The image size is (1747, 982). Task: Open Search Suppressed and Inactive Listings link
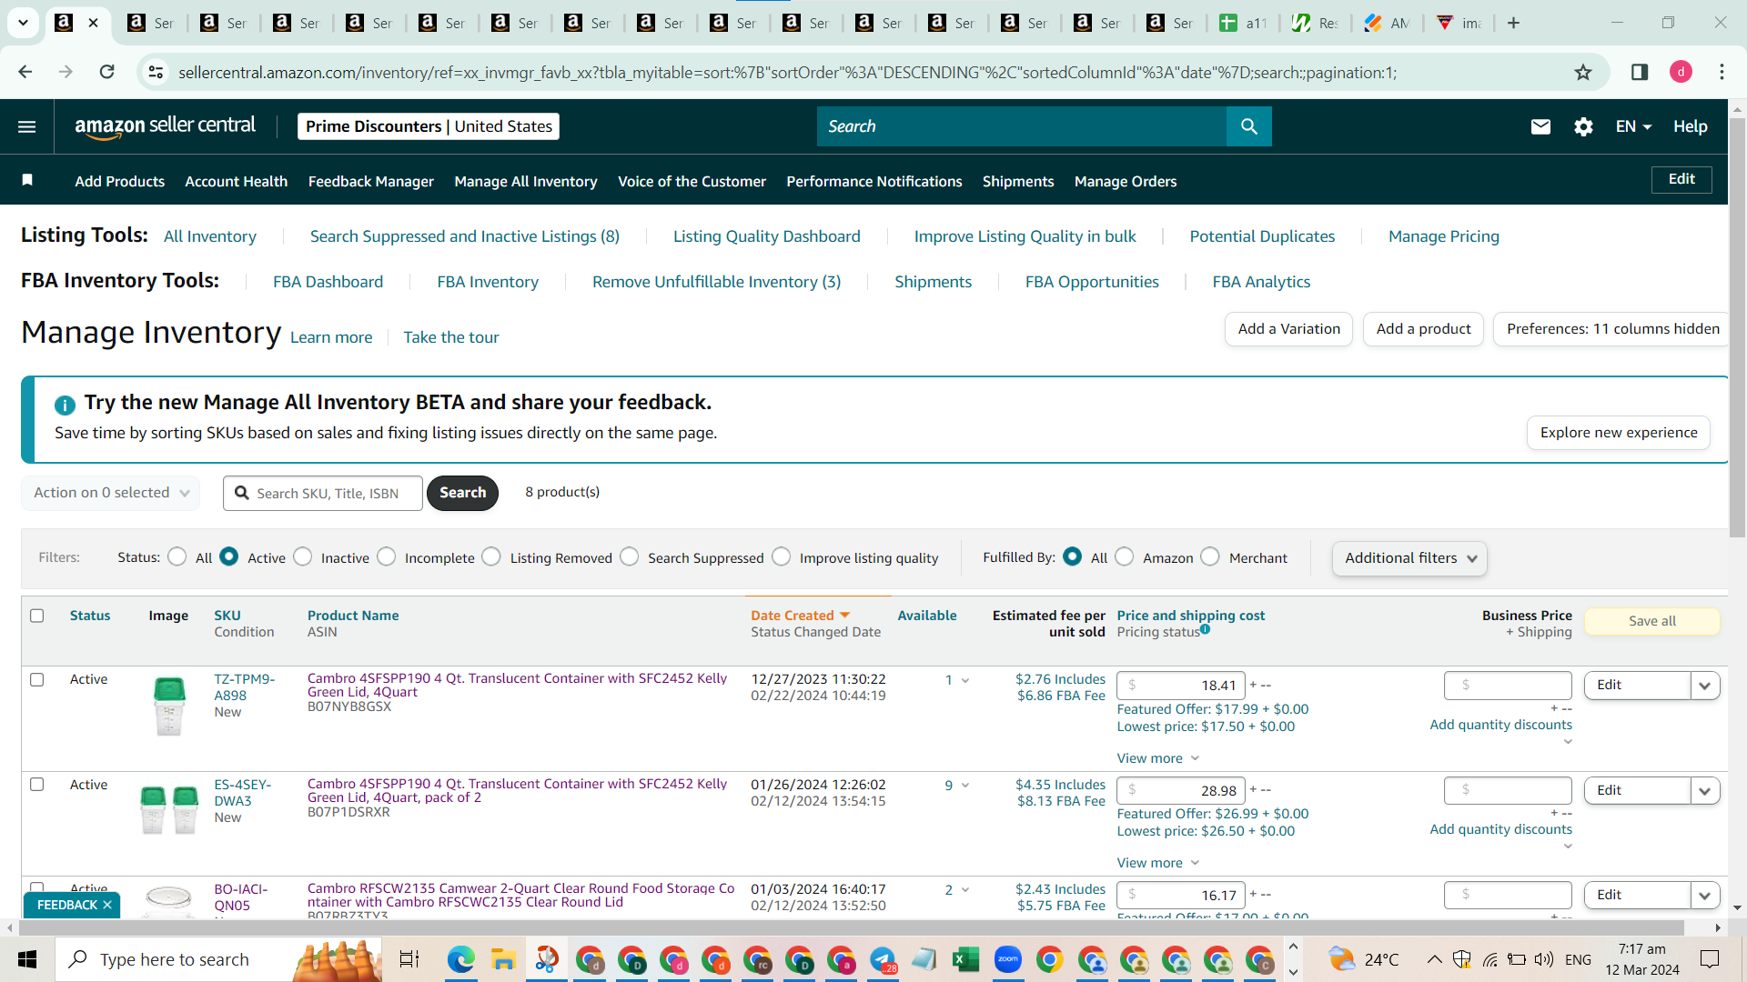point(465,236)
